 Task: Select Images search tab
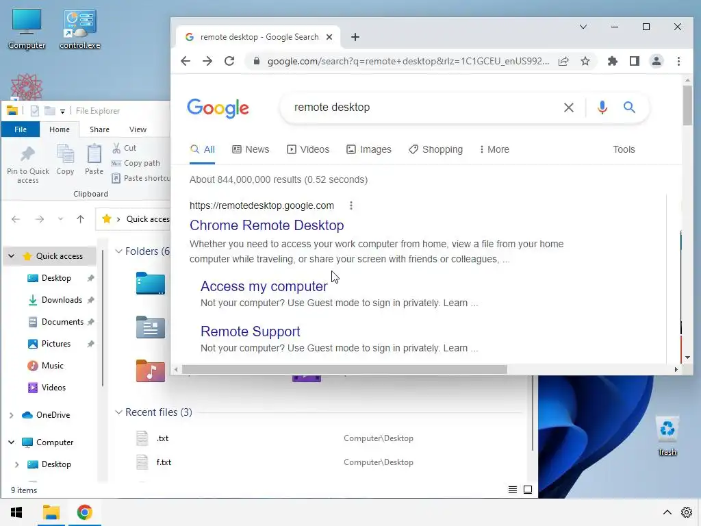pos(369,149)
